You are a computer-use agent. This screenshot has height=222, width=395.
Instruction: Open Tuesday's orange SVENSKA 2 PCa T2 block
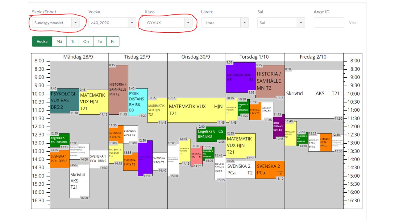pyautogui.click(x=116, y=134)
